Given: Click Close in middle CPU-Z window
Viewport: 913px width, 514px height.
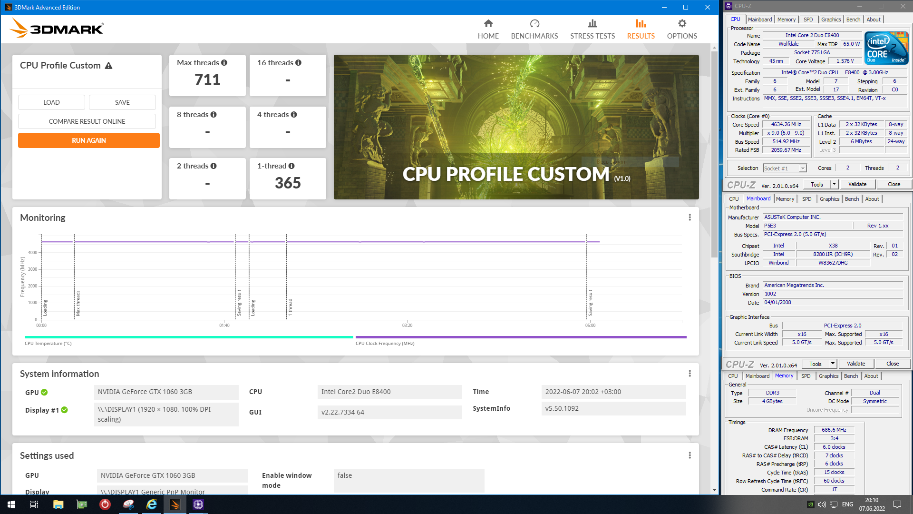Looking at the screenshot, I should point(893,364).
